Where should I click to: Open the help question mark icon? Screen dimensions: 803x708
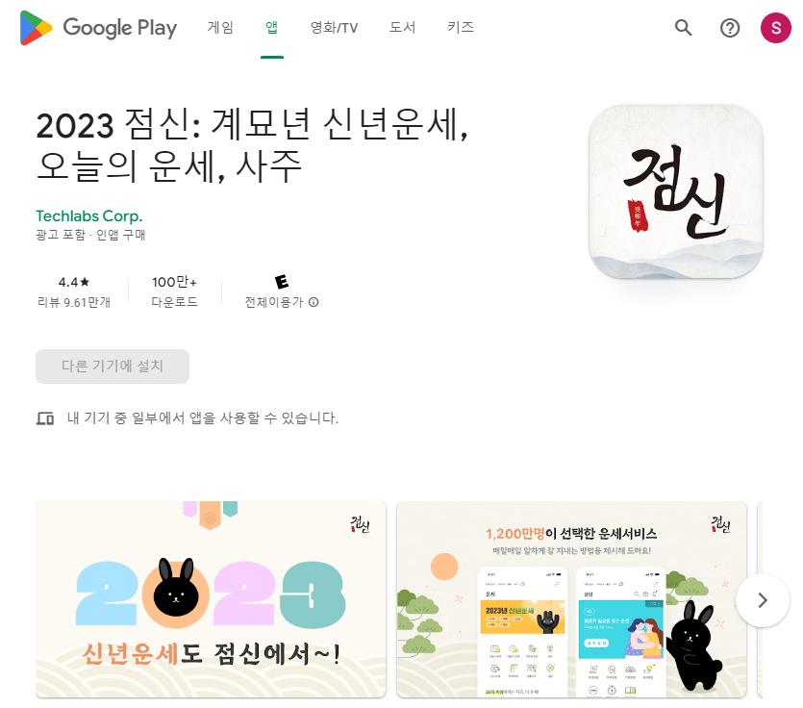click(729, 28)
